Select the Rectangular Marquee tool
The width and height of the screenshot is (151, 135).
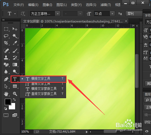[x=6, y=29]
